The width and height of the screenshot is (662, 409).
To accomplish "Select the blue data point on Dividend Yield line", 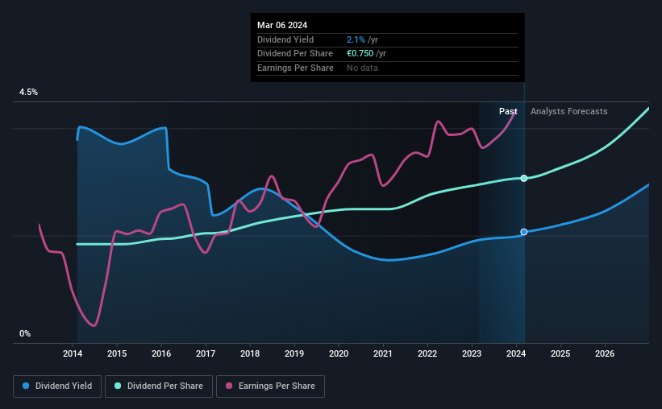I will coord(524,232).
